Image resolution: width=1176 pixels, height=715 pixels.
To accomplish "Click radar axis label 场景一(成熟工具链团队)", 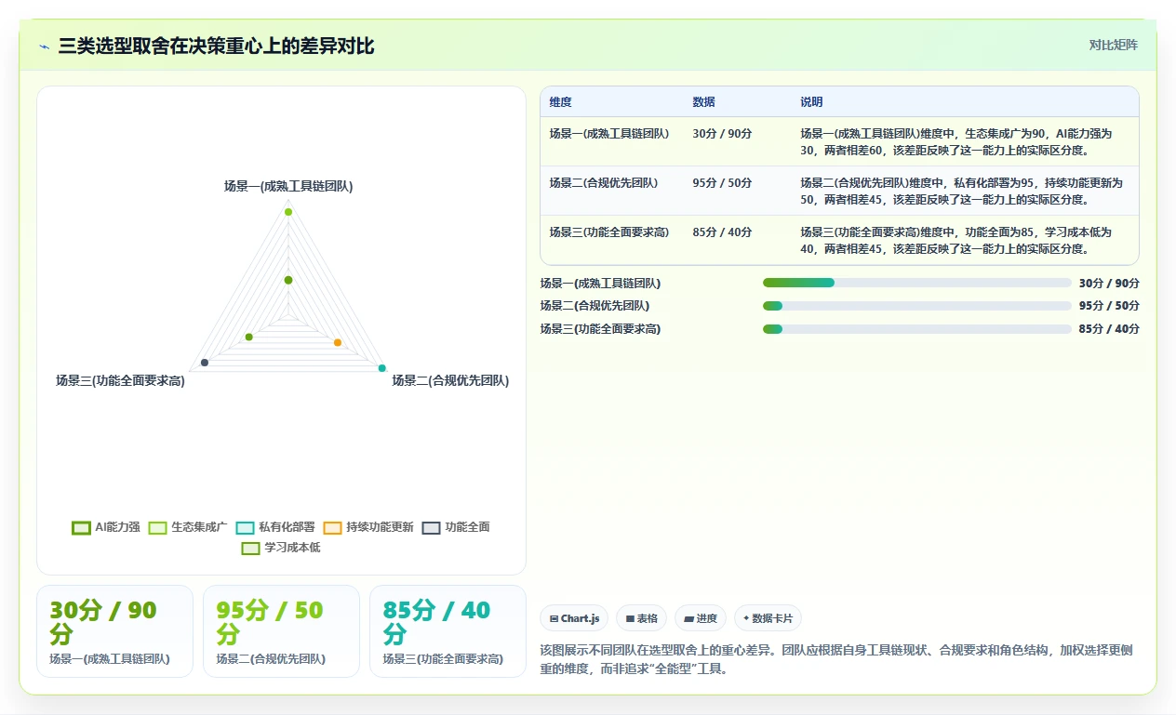I will [x=288, y=186].
